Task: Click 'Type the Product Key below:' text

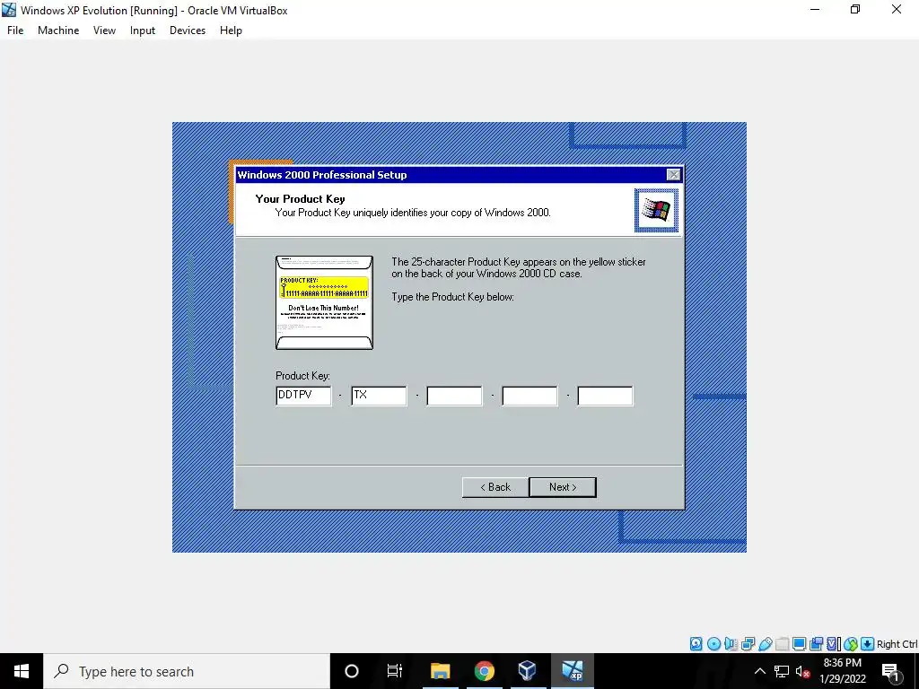Action: click(x=452, y=297)
